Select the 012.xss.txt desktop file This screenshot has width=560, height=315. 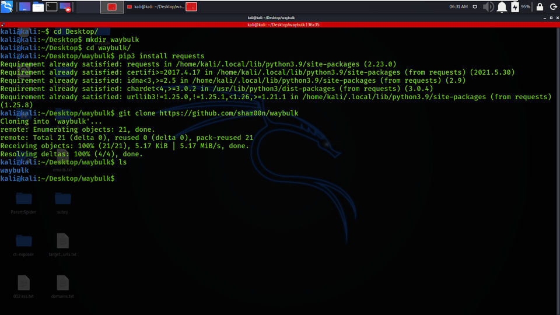coord(23,287)
